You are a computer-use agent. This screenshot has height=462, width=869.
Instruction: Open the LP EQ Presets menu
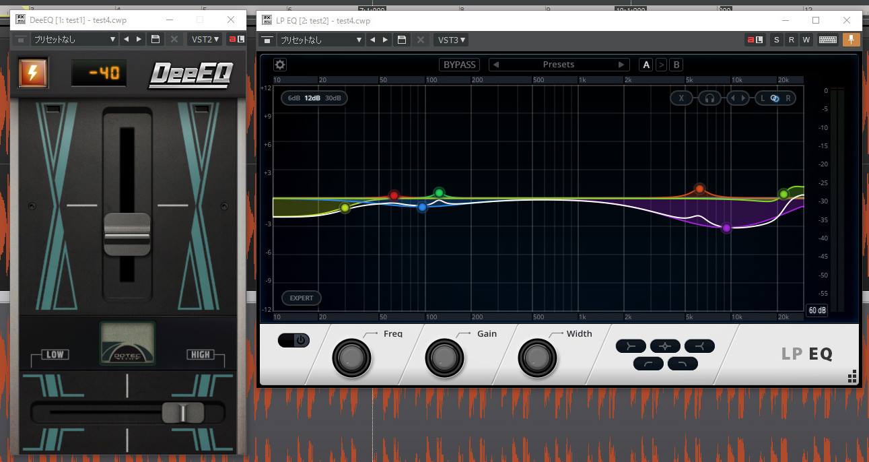(x=559, y=65)
